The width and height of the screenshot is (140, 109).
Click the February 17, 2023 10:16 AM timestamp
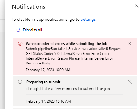[x=49, y=101]
